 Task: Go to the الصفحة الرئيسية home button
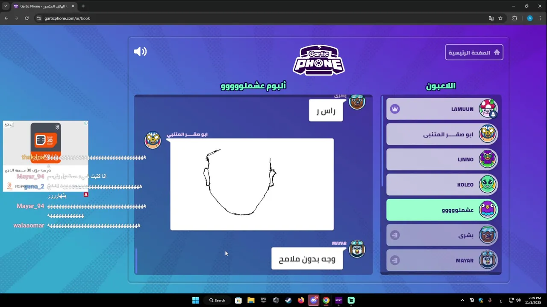click(474, 52)
